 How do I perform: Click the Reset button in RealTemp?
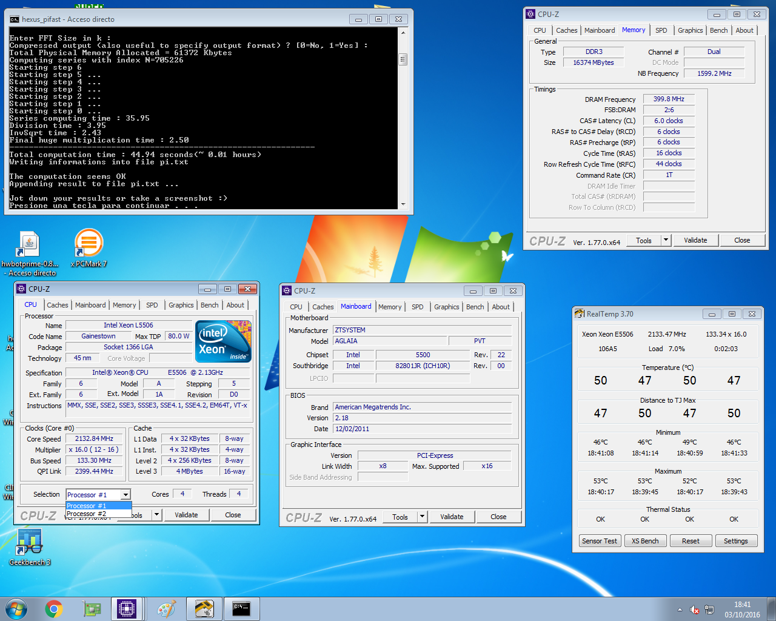point(691,541)
